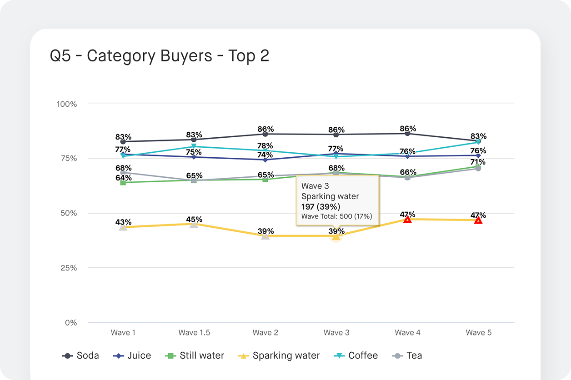This screenshot has height=380, width=571.
Task: Click the red Wave 5 triangle marker
Action: (x=478, y=220)
